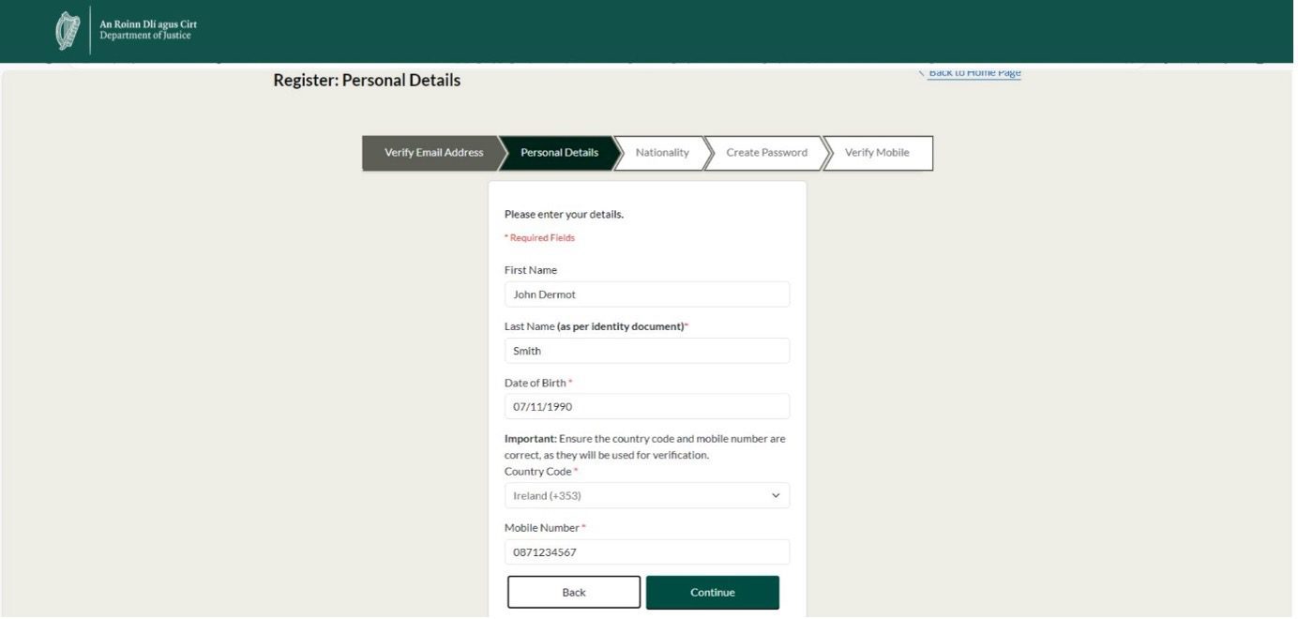
Task: Click the chevron beside Back to Home Page
Action: (x=921, y=72)
